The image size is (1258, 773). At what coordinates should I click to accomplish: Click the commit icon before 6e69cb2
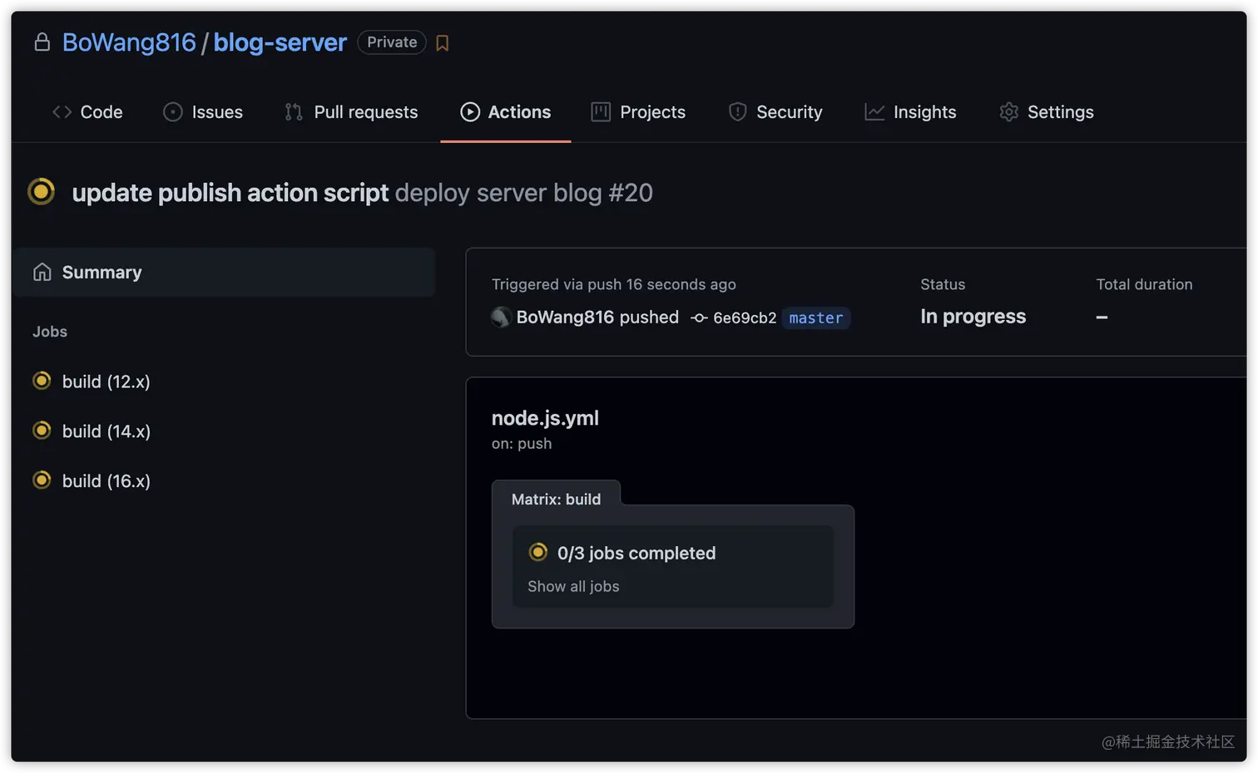point(698,318)
